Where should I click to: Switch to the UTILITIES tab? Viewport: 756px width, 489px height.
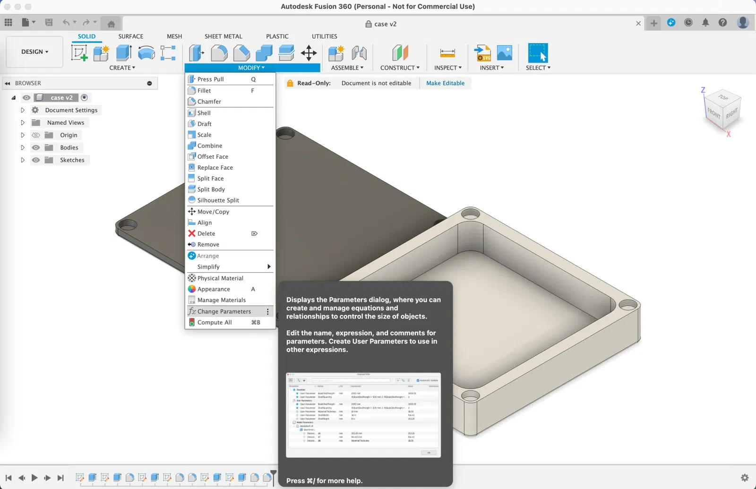pyautogui.click(x=325, y=36)
